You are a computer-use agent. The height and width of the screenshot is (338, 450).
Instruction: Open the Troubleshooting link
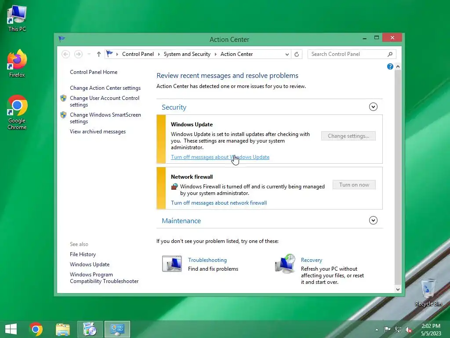tap(207, 260)
